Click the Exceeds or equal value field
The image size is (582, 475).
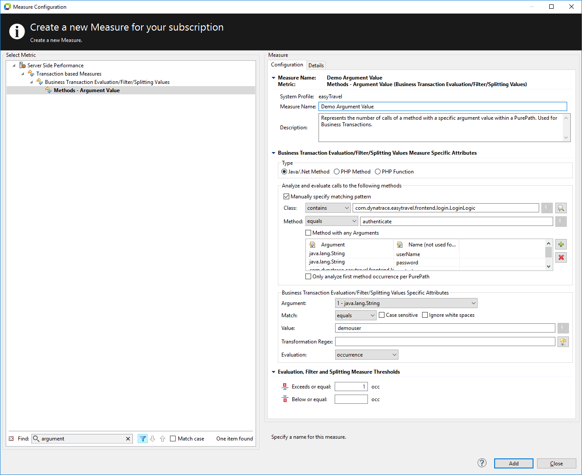[x=351, y=387]
